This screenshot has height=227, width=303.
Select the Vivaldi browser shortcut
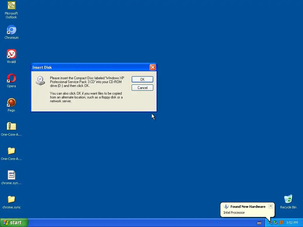(12, 54)
